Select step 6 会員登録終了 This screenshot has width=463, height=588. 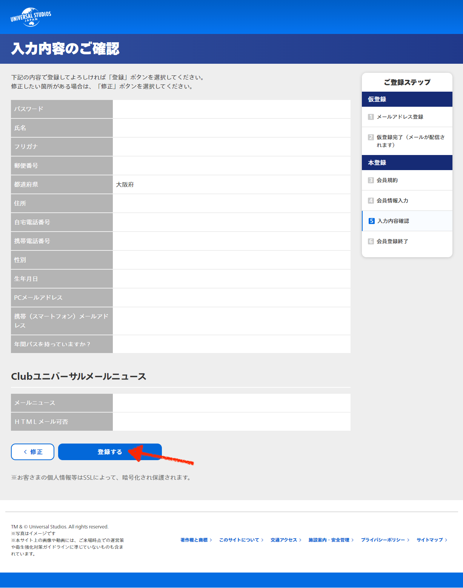coord(407,241)
